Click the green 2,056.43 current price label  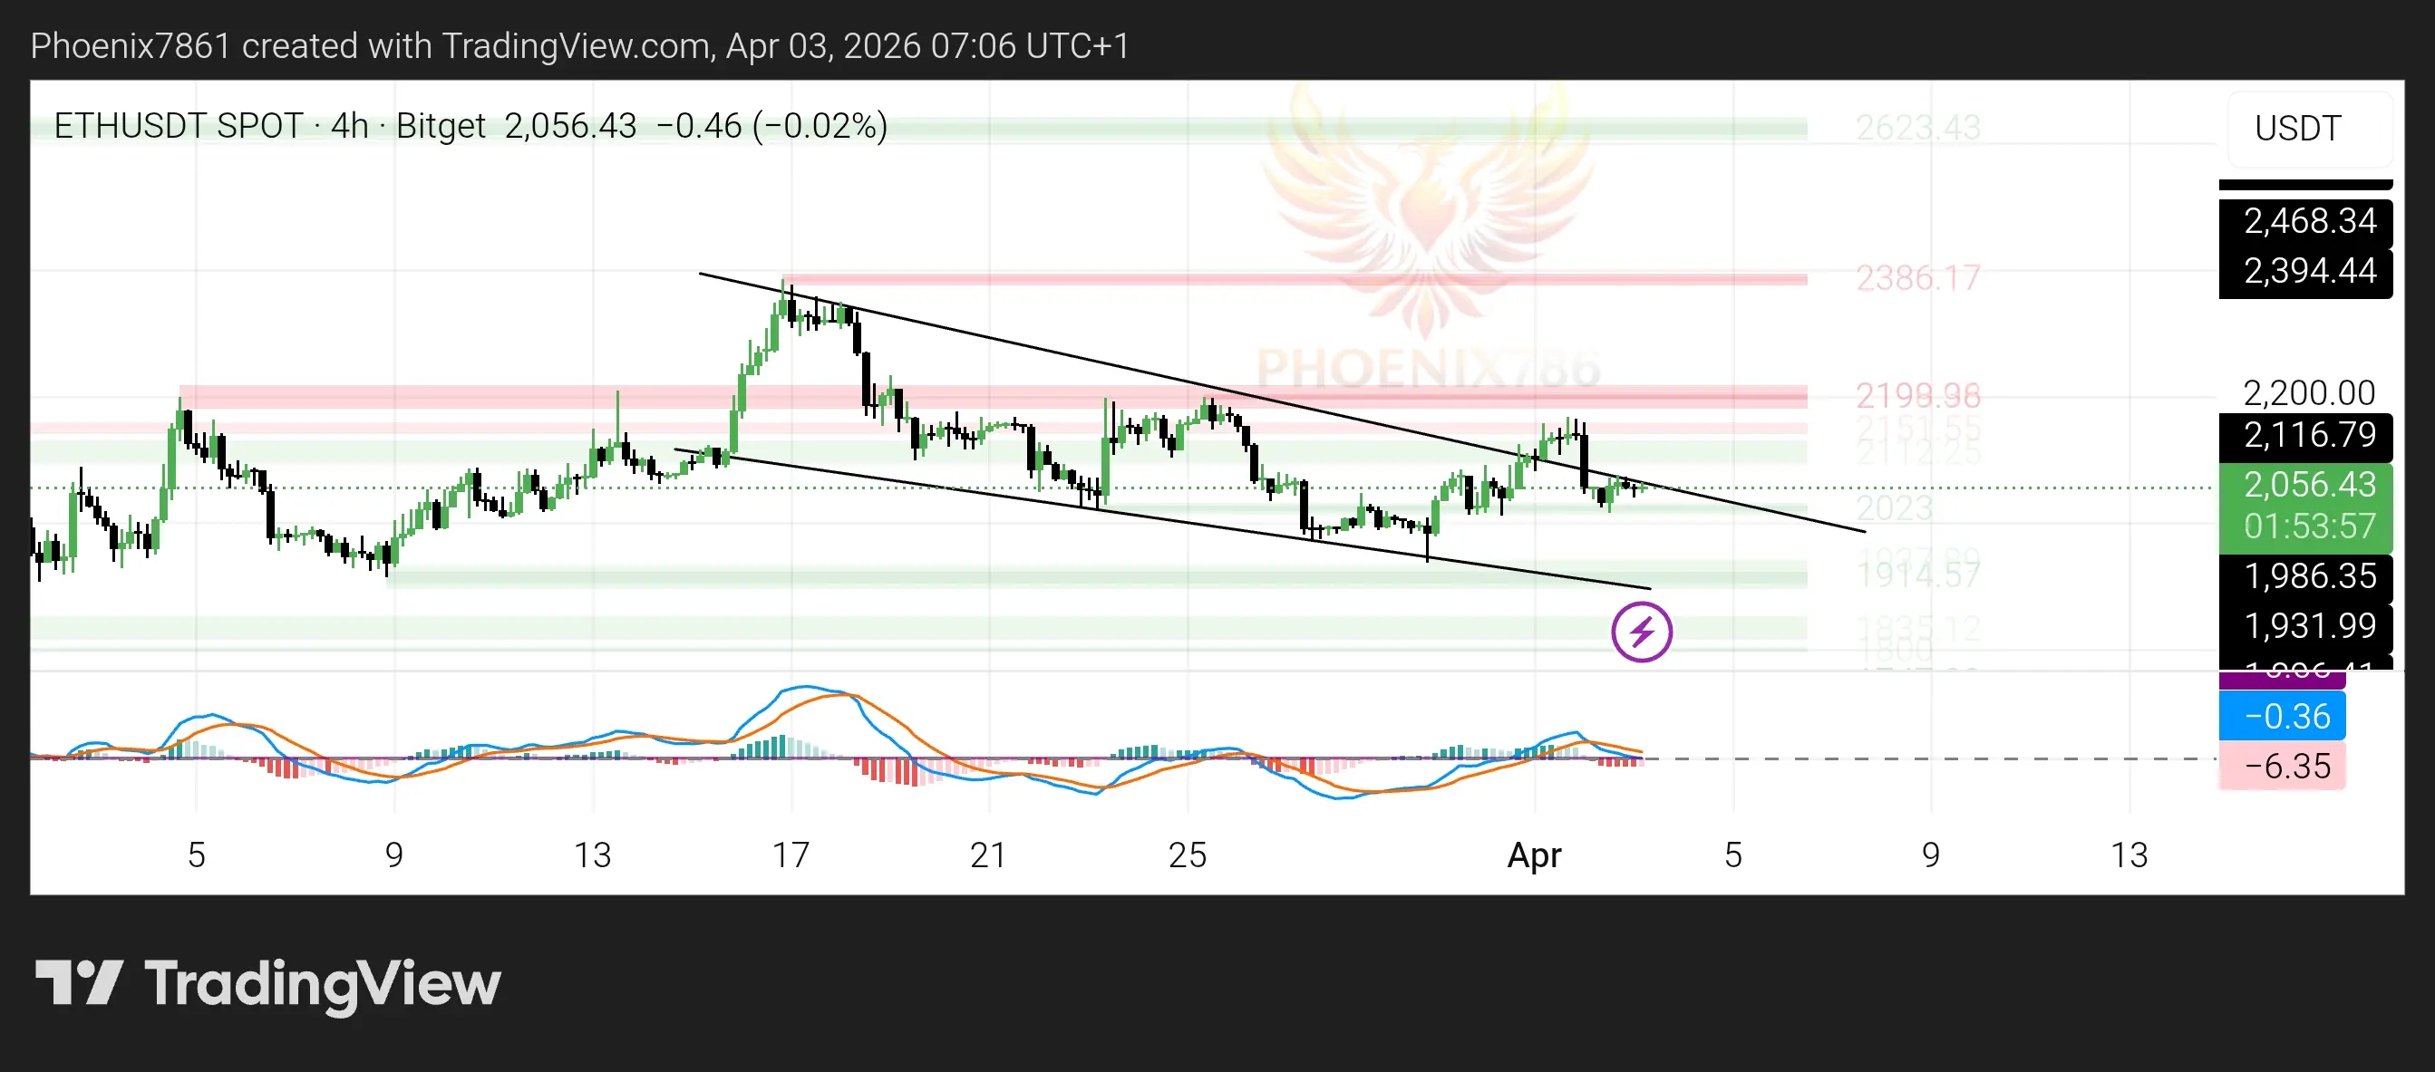tap(2308, 485)
